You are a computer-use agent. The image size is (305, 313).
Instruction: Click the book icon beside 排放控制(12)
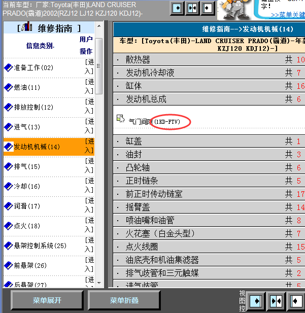coord(9,107)
